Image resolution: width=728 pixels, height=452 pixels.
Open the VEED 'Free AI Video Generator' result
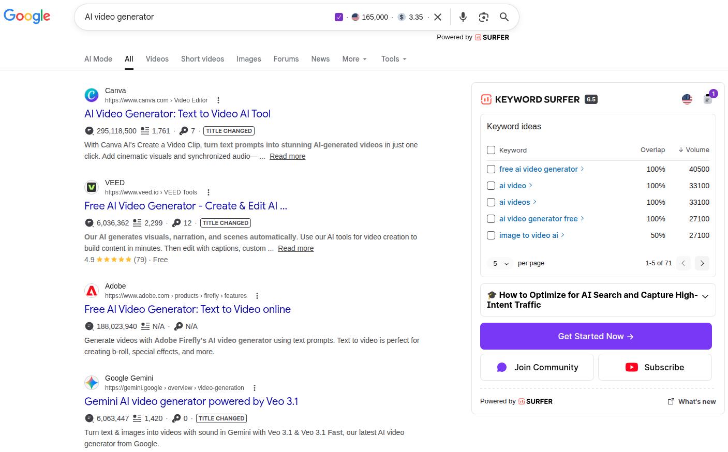click(x=185, y=206)
